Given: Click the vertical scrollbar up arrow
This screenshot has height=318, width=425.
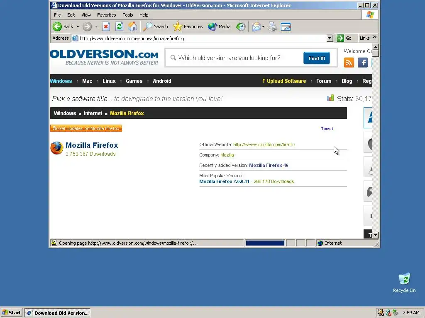Looking at the screenshot, I should tap(375, 46).
